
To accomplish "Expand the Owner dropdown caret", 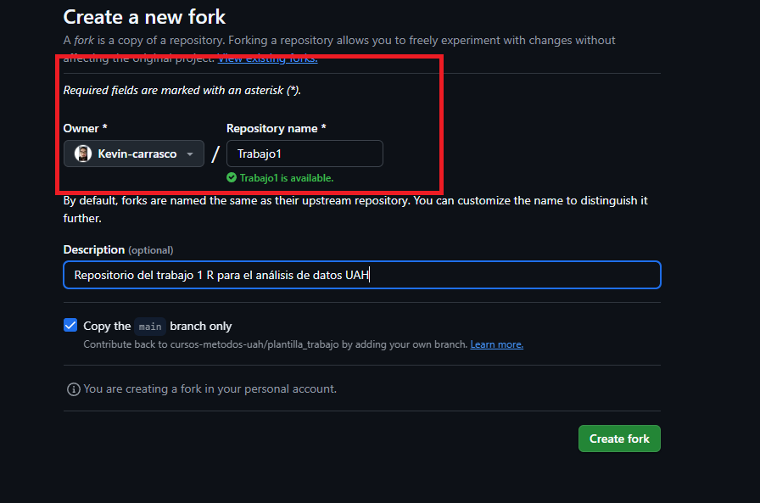I will tap(190, 154).
